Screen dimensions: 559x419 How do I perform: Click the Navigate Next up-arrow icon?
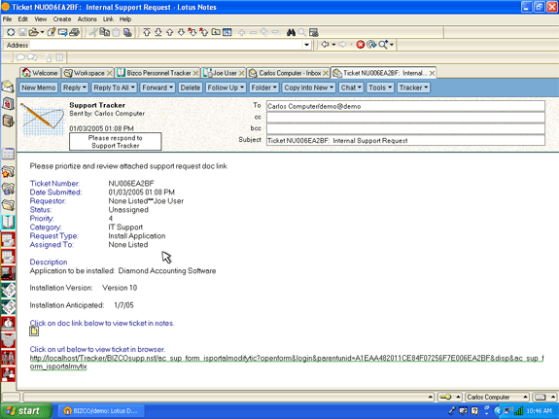tap(170, 32)
